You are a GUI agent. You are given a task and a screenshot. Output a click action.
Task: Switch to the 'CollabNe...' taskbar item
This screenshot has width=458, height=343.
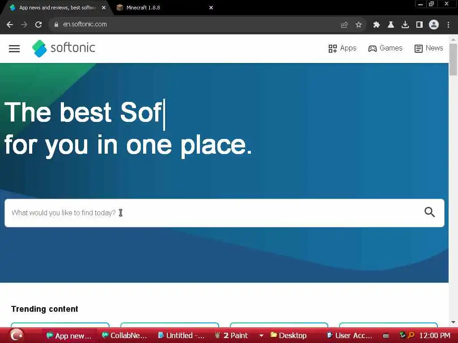tap(124, 336)
